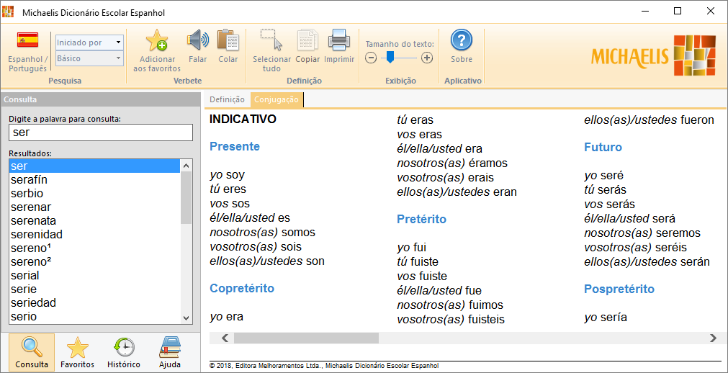Click the Michaelis app icon in title bar
728x373 pixels.
[x=8, y=12]
